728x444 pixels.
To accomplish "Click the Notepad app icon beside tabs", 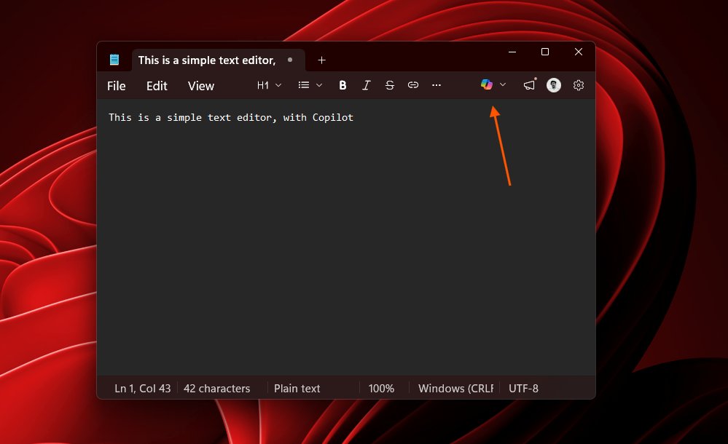I will (x=115, y=59).
